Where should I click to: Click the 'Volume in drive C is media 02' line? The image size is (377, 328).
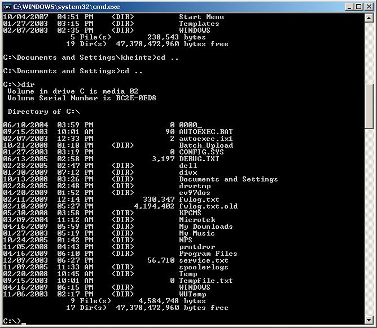(x=73, y=91)
